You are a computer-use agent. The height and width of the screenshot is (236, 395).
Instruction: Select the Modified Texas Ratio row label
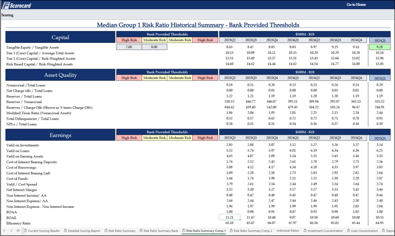click(x=38, y=113)
